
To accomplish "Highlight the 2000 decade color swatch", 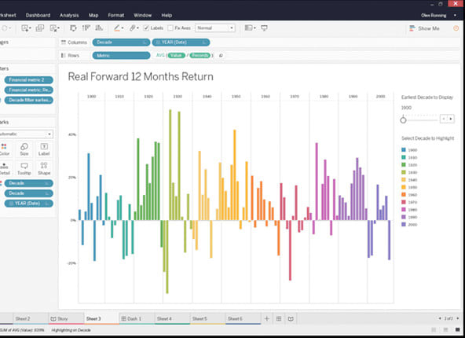I will tap(404, 225).
